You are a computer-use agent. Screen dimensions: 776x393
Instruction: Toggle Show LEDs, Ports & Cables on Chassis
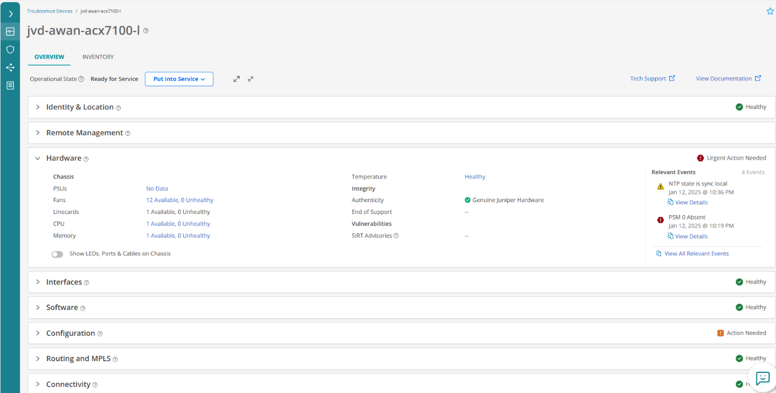(x=57, y=254)
